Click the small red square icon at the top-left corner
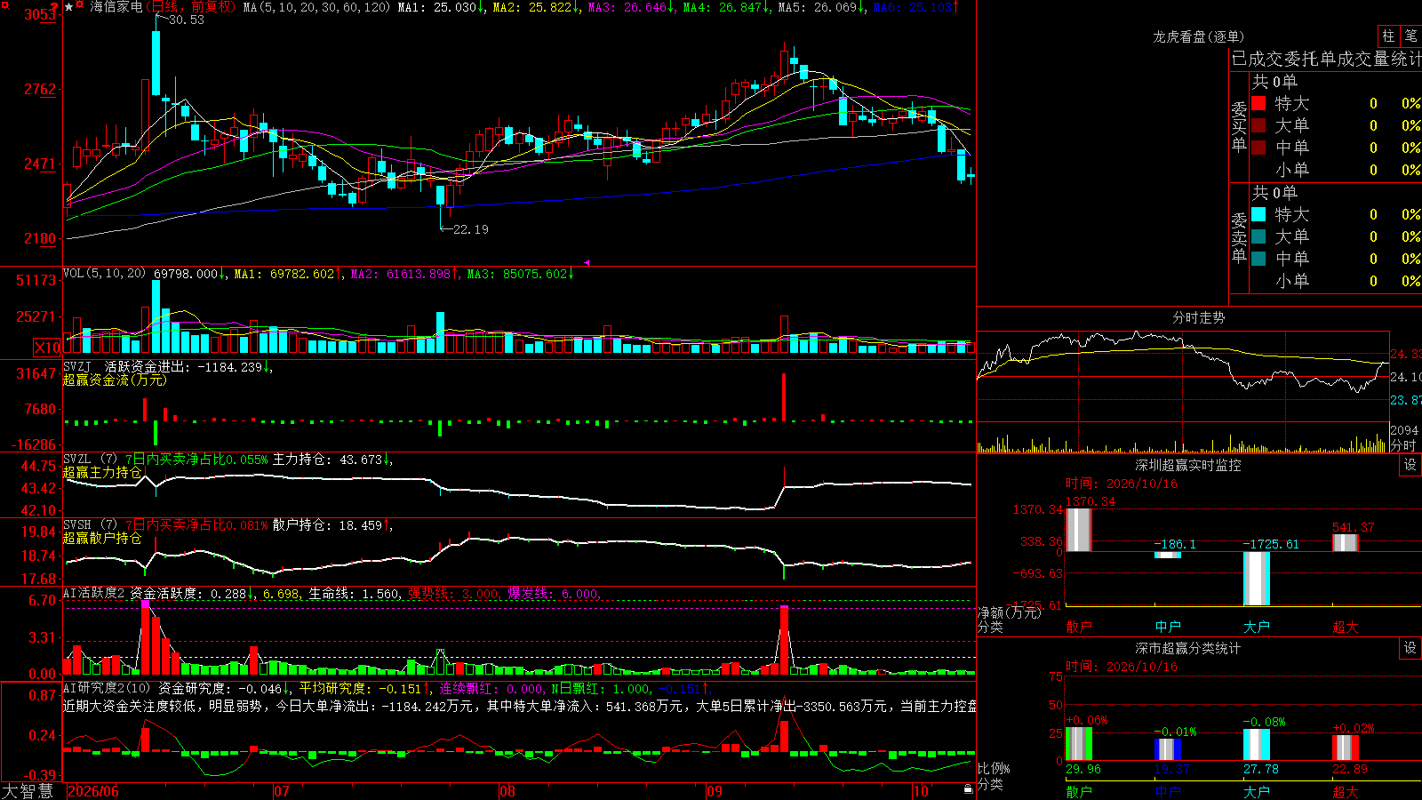1422x800 pixels. point(4,4)
